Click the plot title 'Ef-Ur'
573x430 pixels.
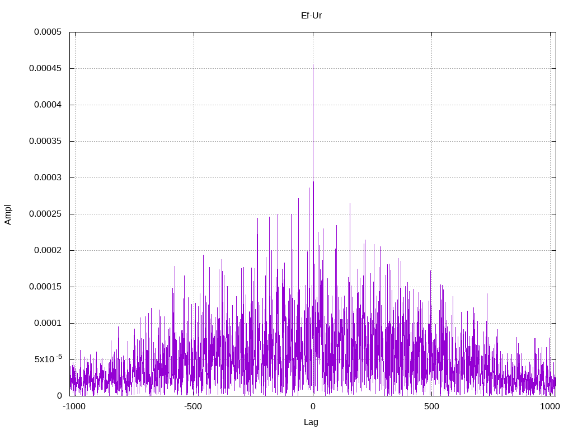tap(311, 15)
